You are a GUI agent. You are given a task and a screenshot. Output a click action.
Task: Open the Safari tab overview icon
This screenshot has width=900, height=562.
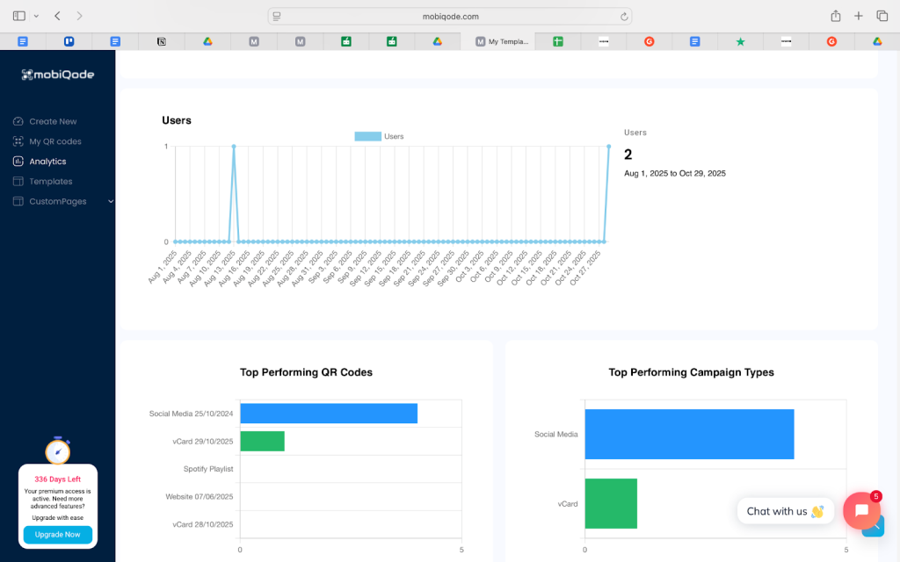[x=882, y=16]
